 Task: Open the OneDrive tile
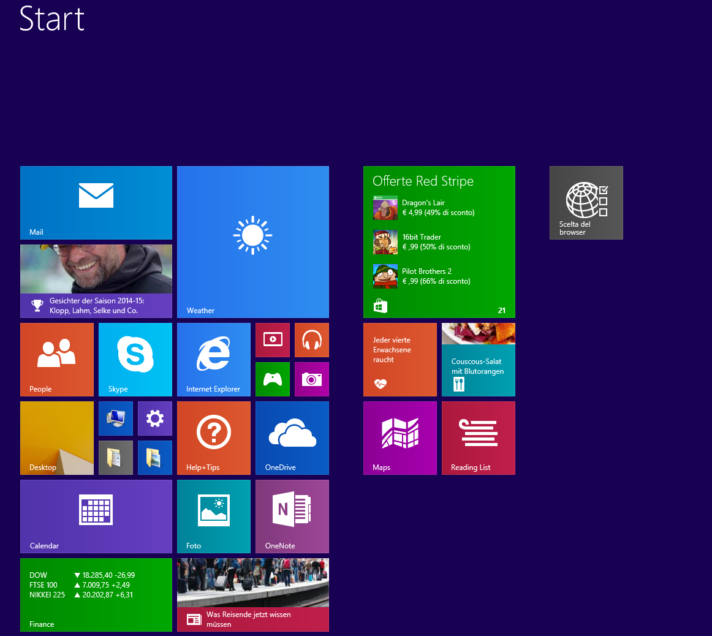292,438
